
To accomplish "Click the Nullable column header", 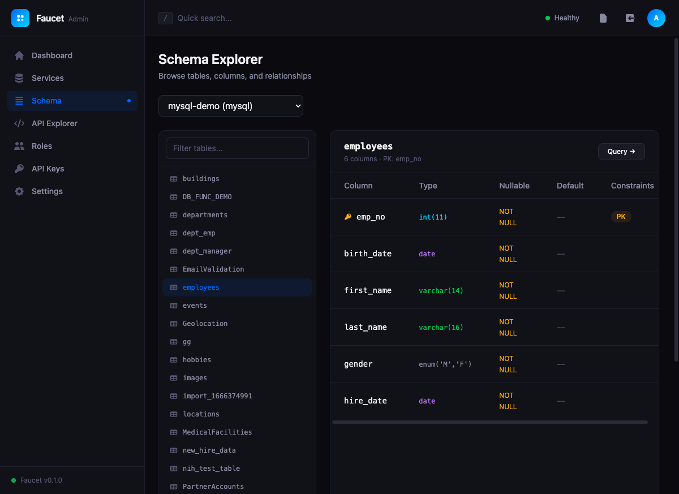I will tap(514, 186).
